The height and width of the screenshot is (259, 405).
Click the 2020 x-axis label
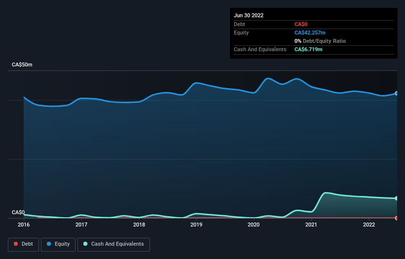pos(254,225)
